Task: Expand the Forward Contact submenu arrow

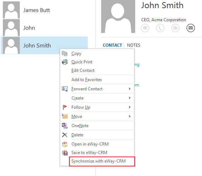Action: [x=130, y=89]
